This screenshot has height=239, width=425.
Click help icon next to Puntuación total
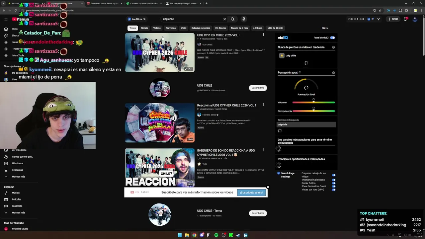tap(333, 72)
